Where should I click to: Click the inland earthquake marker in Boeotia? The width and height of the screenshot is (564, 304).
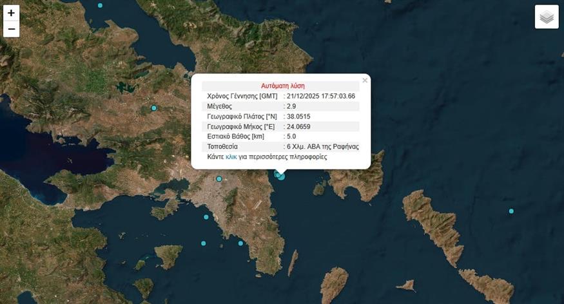[x=154, y=108]
